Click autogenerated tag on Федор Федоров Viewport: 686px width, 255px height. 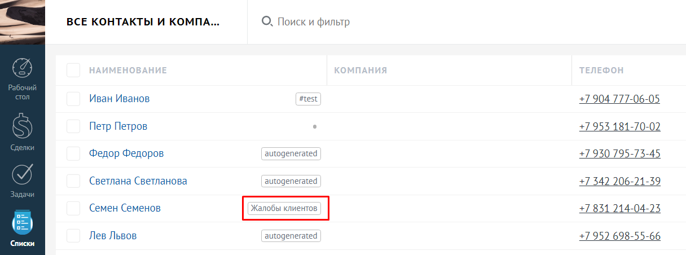291,153
